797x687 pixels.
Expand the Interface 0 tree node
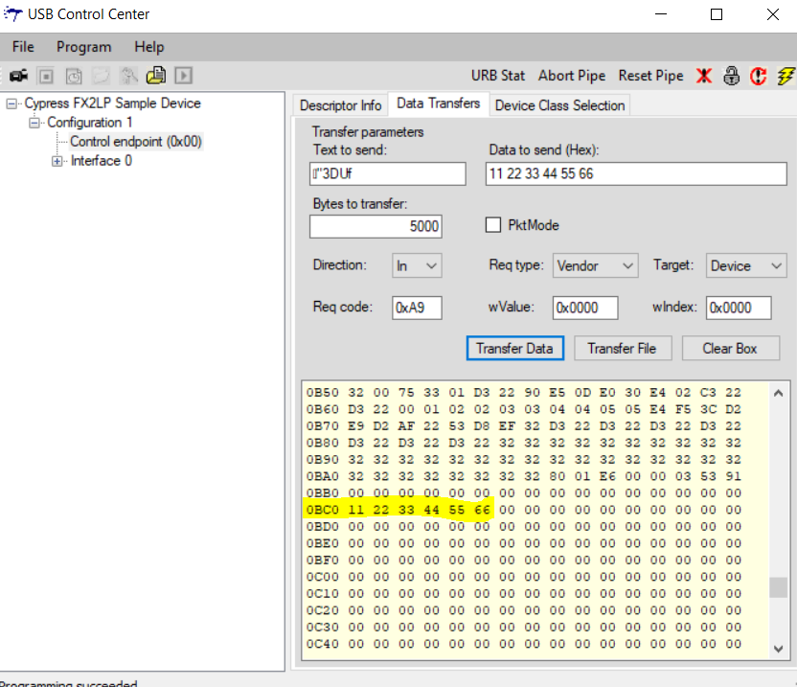(x=57, y=161)
